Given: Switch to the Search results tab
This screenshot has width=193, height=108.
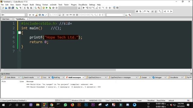Looking at the screenshot, I should pos(29,77).
